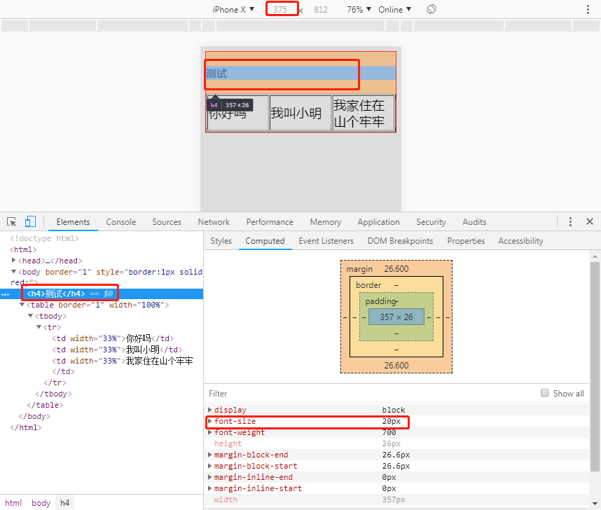This screenshot has height=510, width=601.
Task: Close the DevTools panel
Action: 590,221
